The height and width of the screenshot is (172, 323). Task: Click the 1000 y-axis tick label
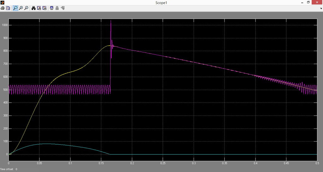(4, 25)
